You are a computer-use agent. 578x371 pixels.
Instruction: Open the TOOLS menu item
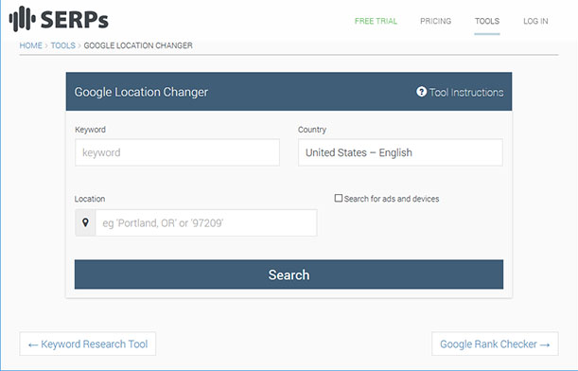[487, 21]
